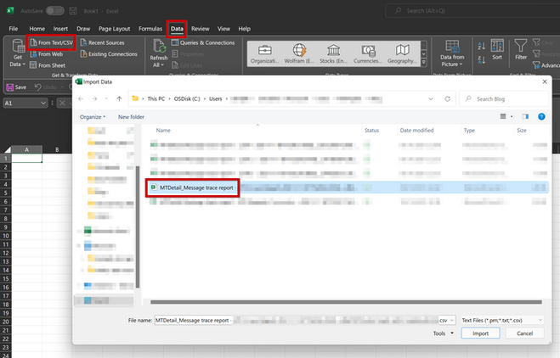
Task: Click the Import button
Action: (x=480, y=333)
